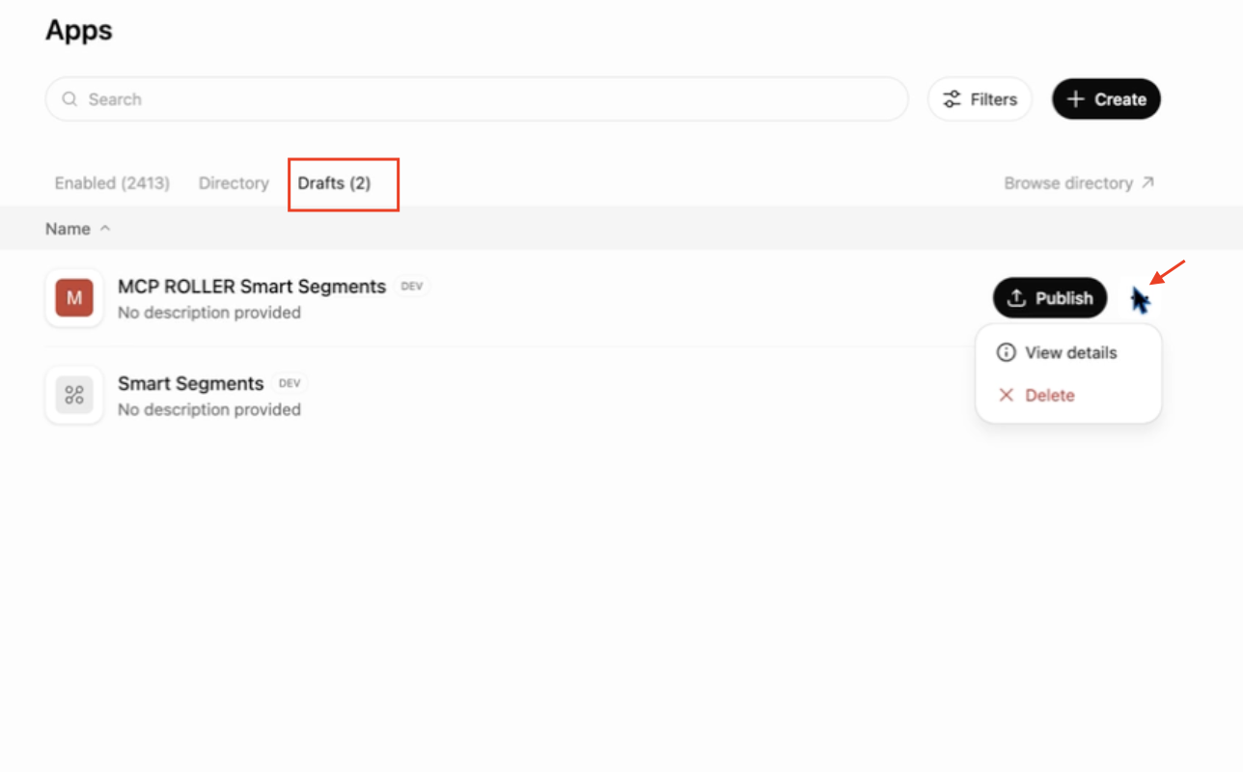
Task: Open MCP ROLLER Smart Segments app
Action: 252,287
